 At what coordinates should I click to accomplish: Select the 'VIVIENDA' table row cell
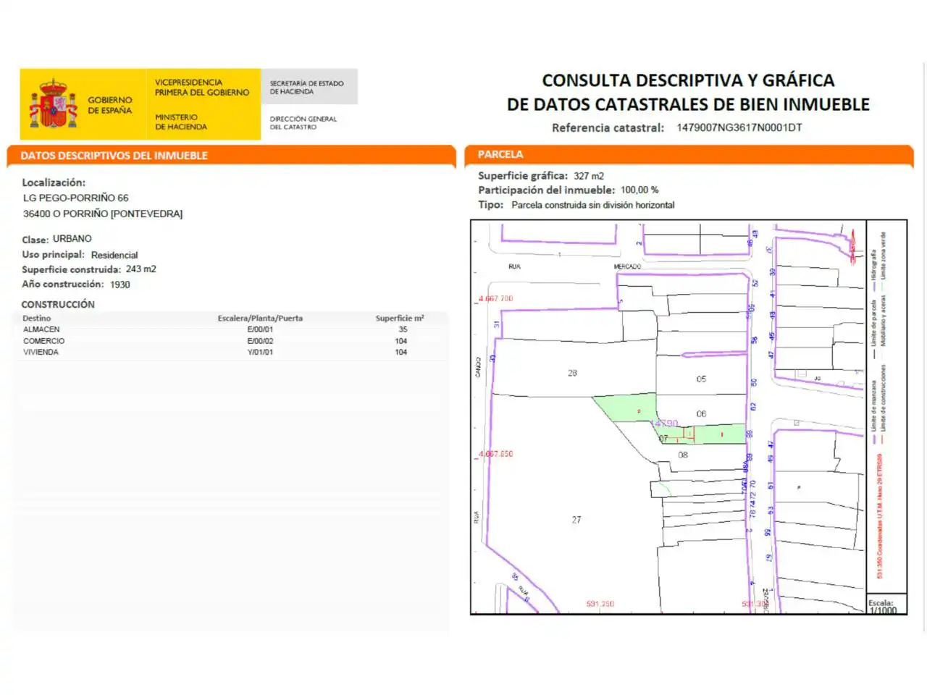(41, 353)
